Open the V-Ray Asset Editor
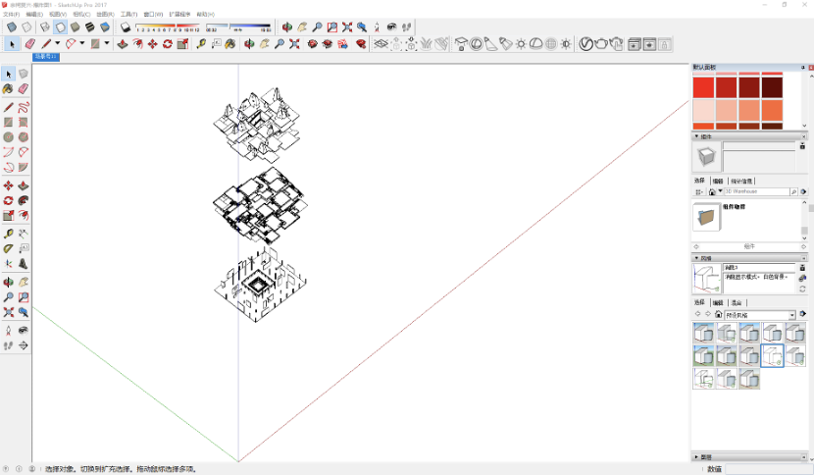 [x=585, y=44]
